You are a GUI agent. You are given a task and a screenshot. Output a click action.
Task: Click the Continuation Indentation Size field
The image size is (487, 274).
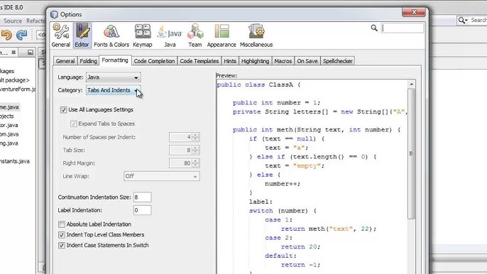pyautogui.click(x=142, y=197)
